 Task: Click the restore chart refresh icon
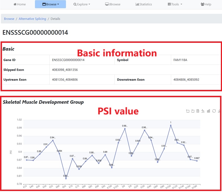214,111
